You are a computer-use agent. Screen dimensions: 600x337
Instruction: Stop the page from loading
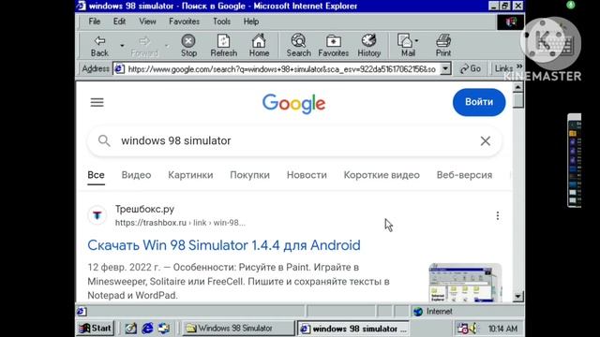click(188, 46)
